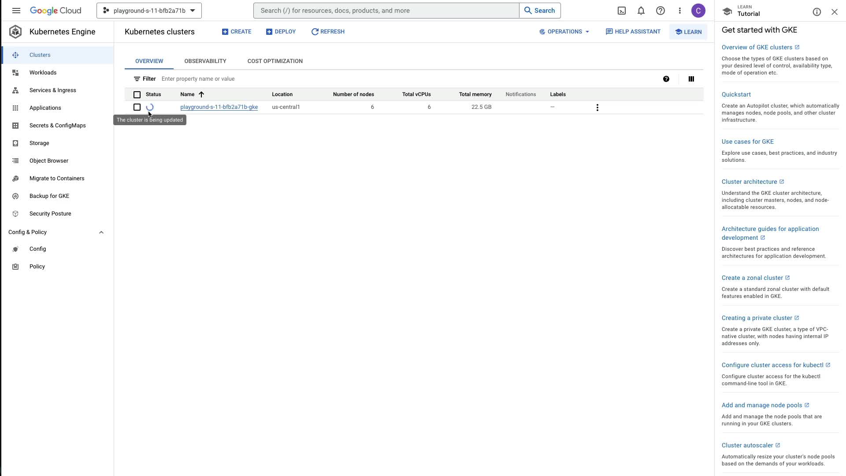The image size is (846, 476).
Task: Click the filter property input field
Action: tap(264, 79)
